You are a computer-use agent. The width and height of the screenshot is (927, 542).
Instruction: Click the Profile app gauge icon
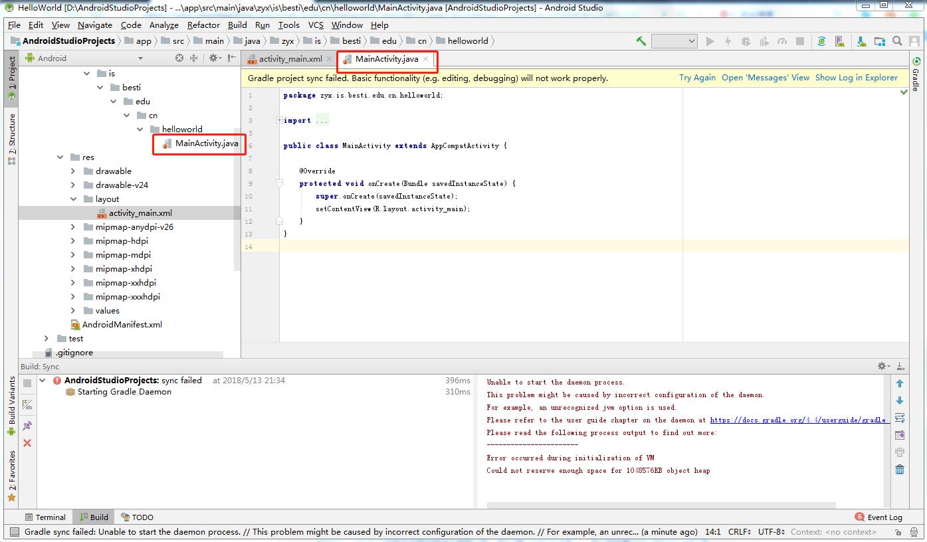782,41
